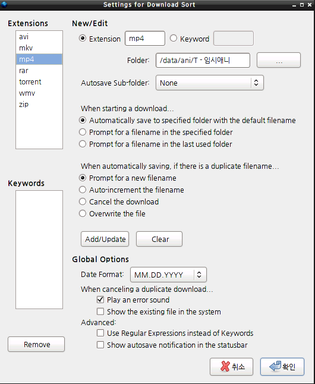Viewport: 315px width, 384px height.
Task: Pick 'mkv' from the Extensions list
Action: coord(39,48)
